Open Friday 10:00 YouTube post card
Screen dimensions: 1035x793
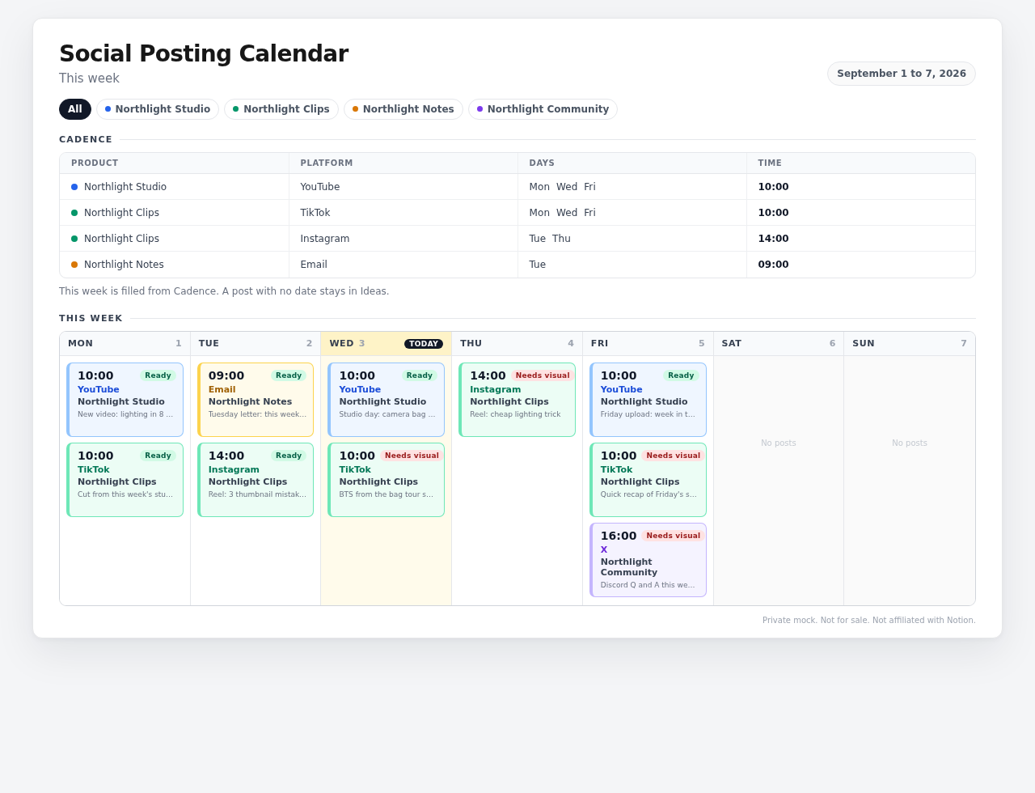[x=648, y=400]
